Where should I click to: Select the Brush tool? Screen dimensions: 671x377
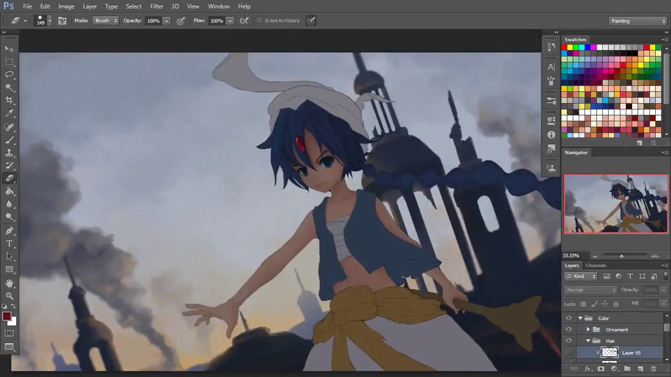click(x=9, y=140)
